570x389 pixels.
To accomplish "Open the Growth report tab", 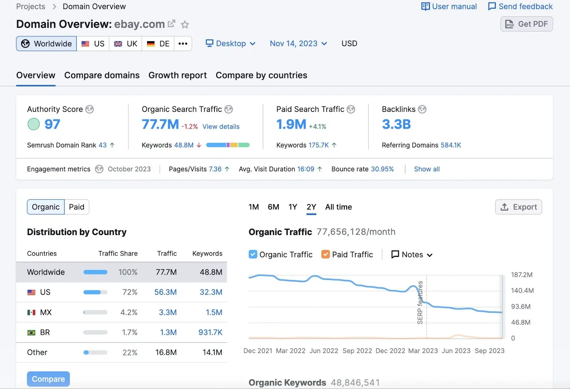I will point(177,75).
